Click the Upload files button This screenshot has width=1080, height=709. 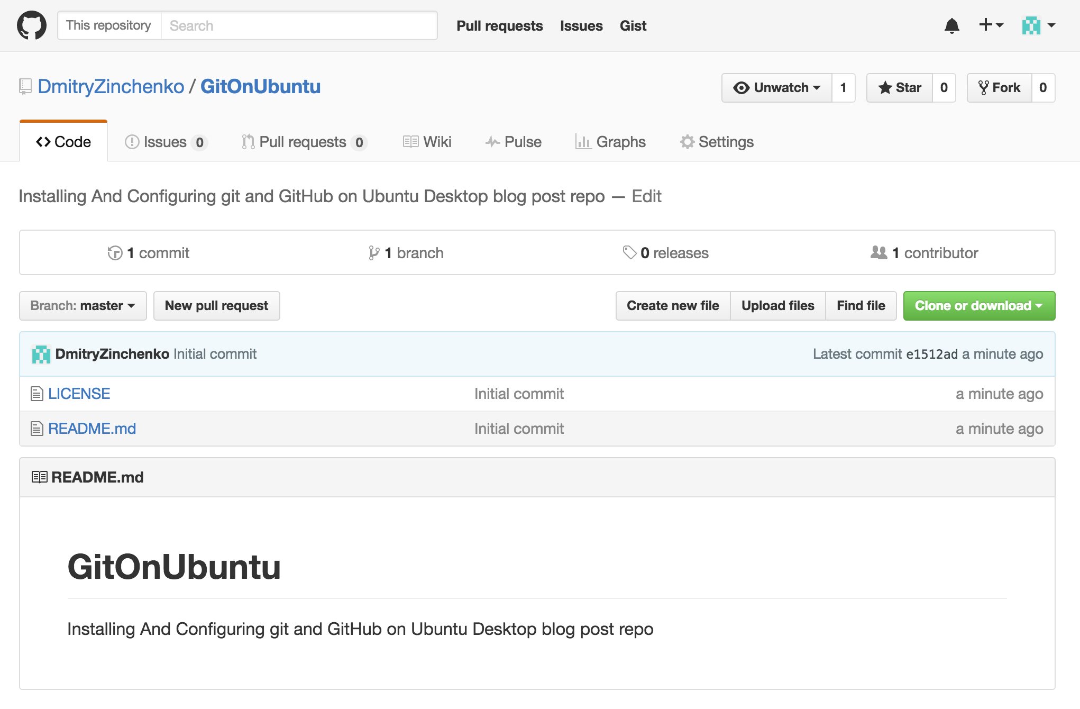(x=777, y=306)
